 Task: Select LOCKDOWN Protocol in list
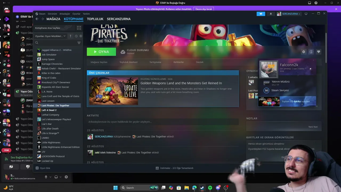tap(53, 156)
